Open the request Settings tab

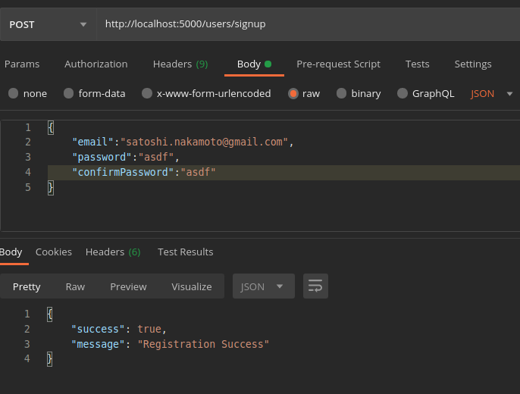pyautogui.click(x=473, y=64)
